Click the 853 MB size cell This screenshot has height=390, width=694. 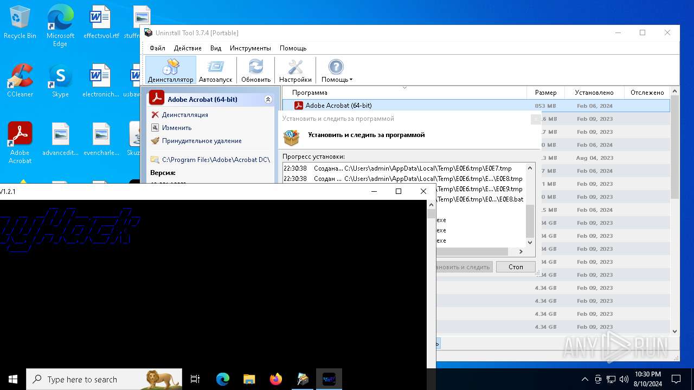(x=545, y=106)
